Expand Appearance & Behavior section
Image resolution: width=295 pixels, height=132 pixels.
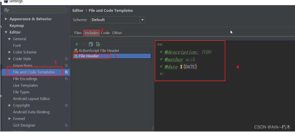tap(6, 19)
